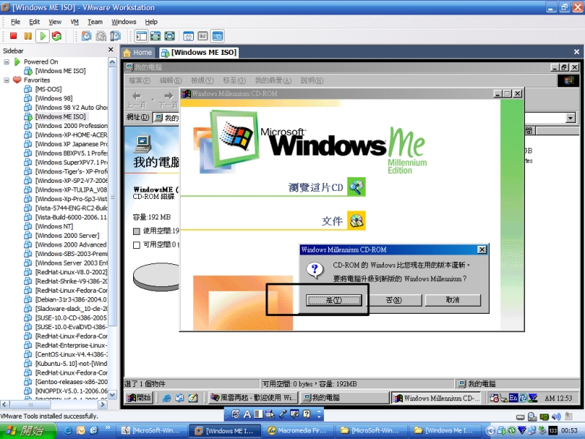Image resolution: width=585 pixels, height=439 pixels.
Task: Open the View menu
Action: coord(55,22)
